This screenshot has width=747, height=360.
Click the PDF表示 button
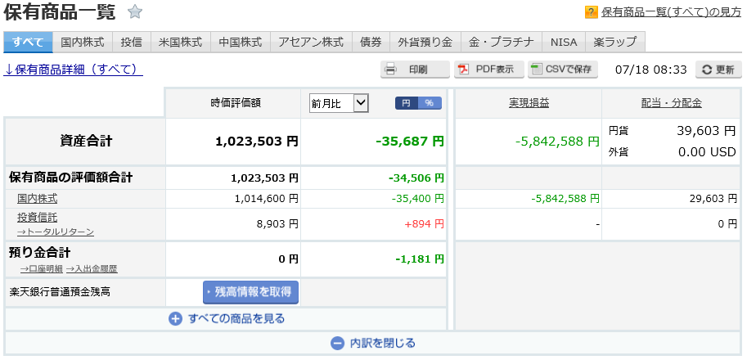point(489,70)
